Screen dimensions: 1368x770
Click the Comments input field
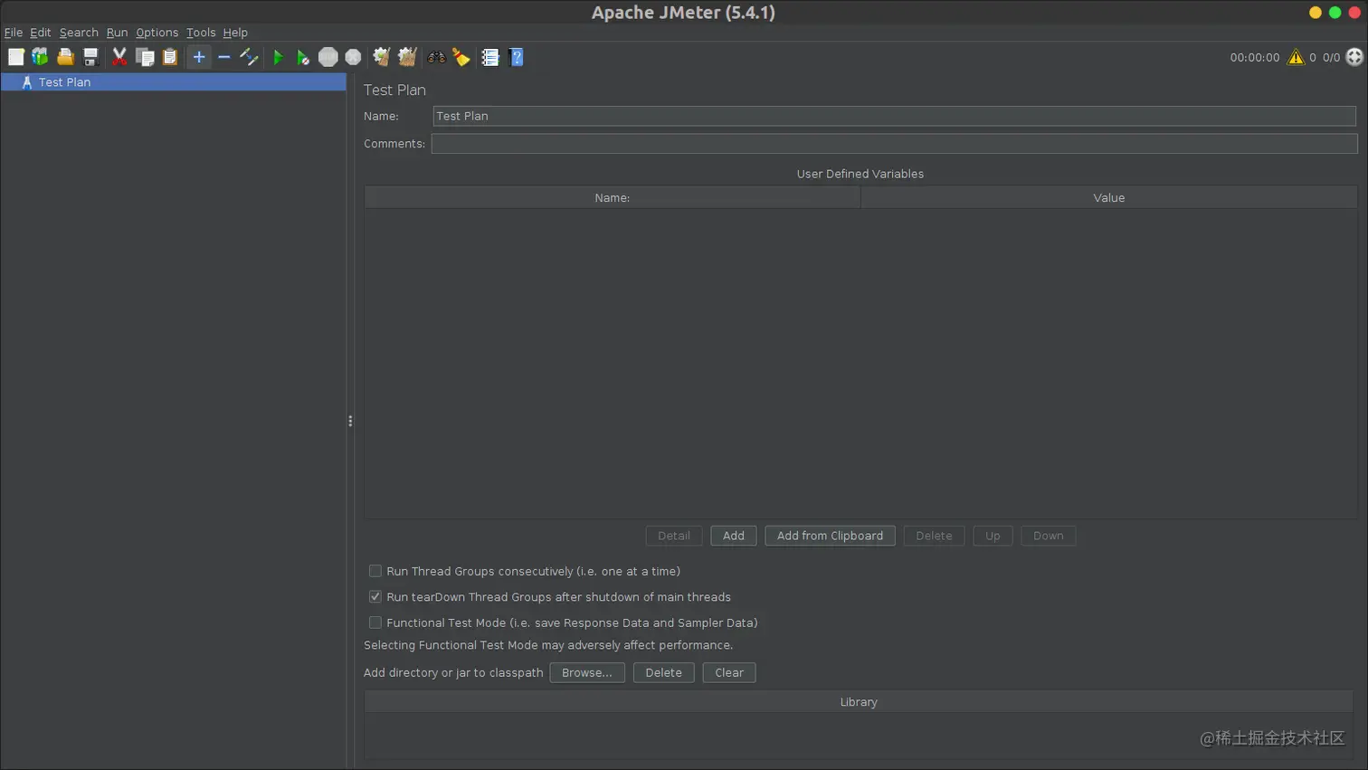pos(894,144)
